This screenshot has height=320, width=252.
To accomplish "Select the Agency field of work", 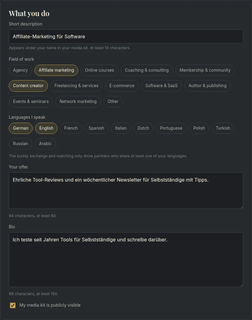I will 20,70.
